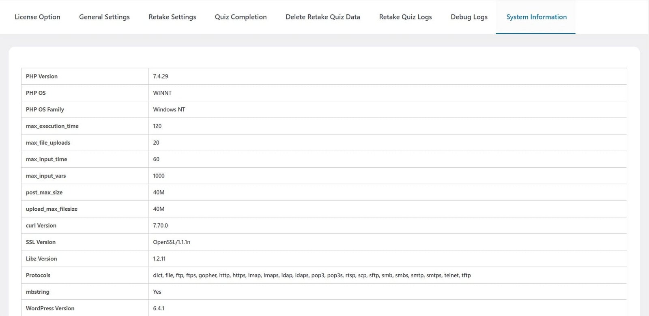The image size is (649, 316).
Task: Click the WordPress Version value 6.4.1
Action: point(159,308)
